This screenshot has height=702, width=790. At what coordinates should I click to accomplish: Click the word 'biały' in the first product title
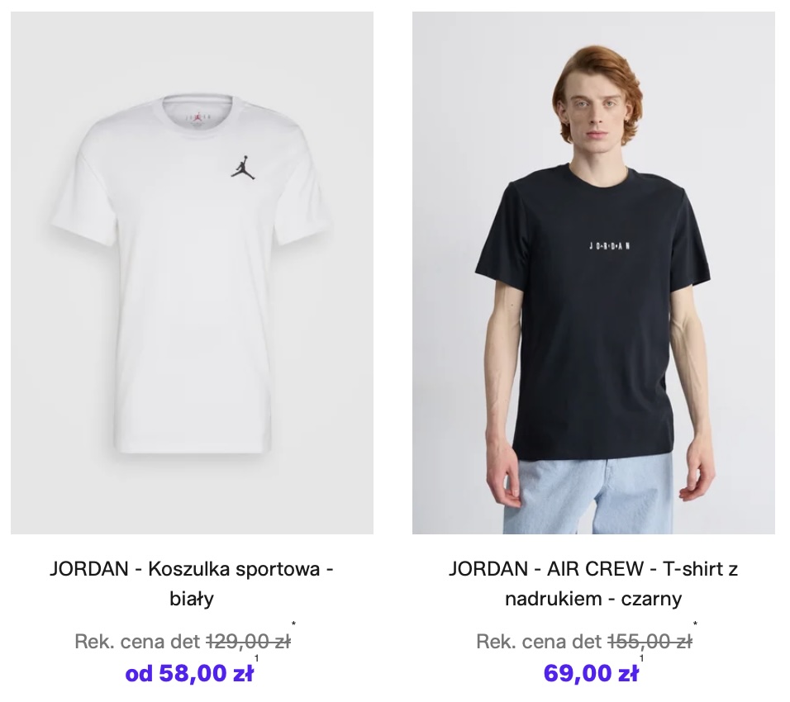click(192, 599)
